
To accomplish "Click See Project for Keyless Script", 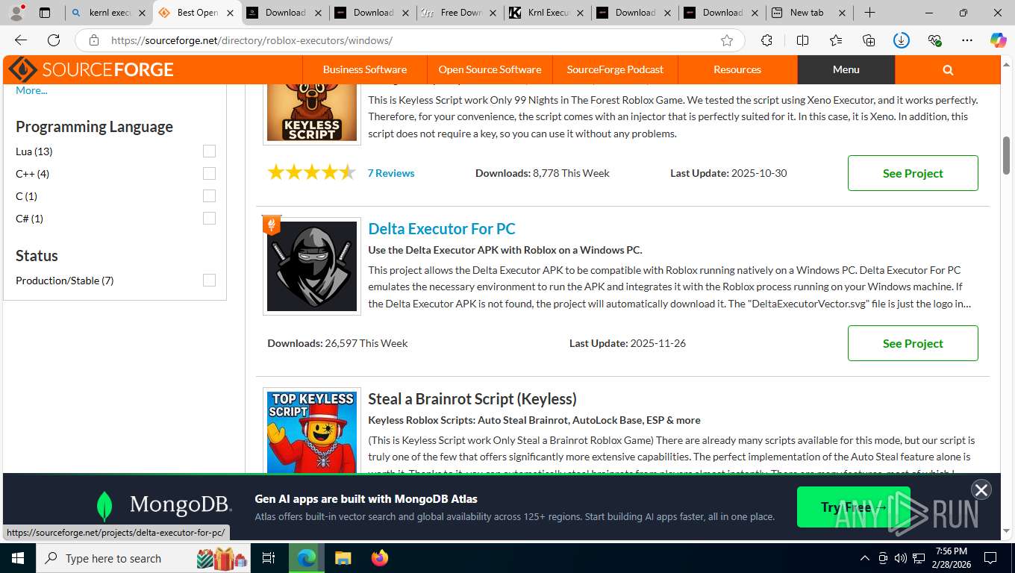I will (x=913, y=173).
